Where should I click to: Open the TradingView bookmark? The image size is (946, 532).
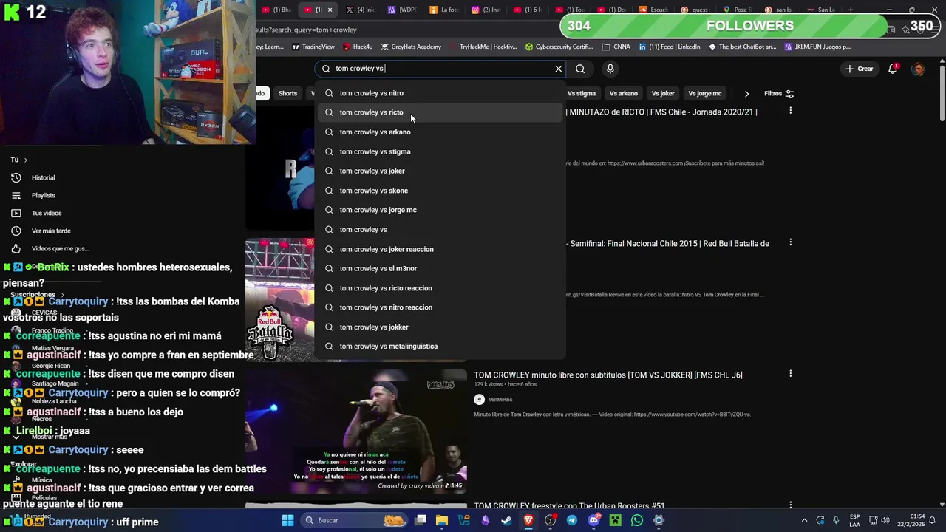[x=313, y=47]
